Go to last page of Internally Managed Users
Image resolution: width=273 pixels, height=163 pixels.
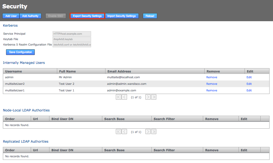pyautogui.click(x=154, y=97)
